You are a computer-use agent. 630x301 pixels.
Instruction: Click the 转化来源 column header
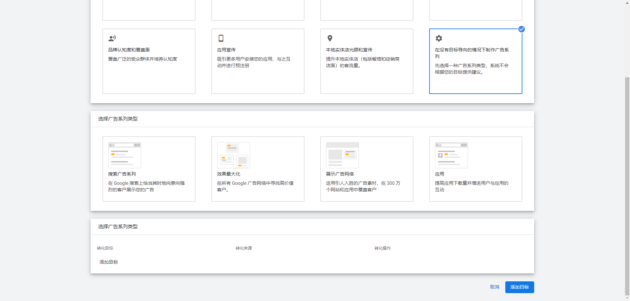coord(243,248)
